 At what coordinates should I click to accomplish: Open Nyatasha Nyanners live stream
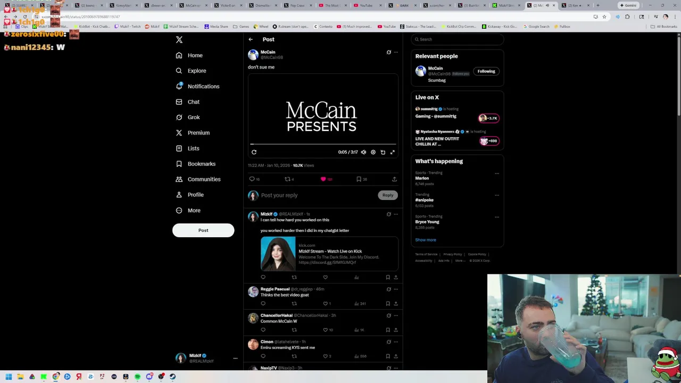(x=458, y=138)
